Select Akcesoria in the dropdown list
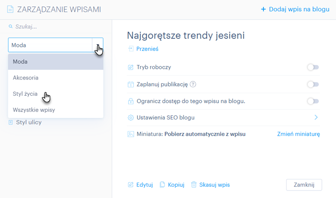The image size is (336, 198). 56,78
